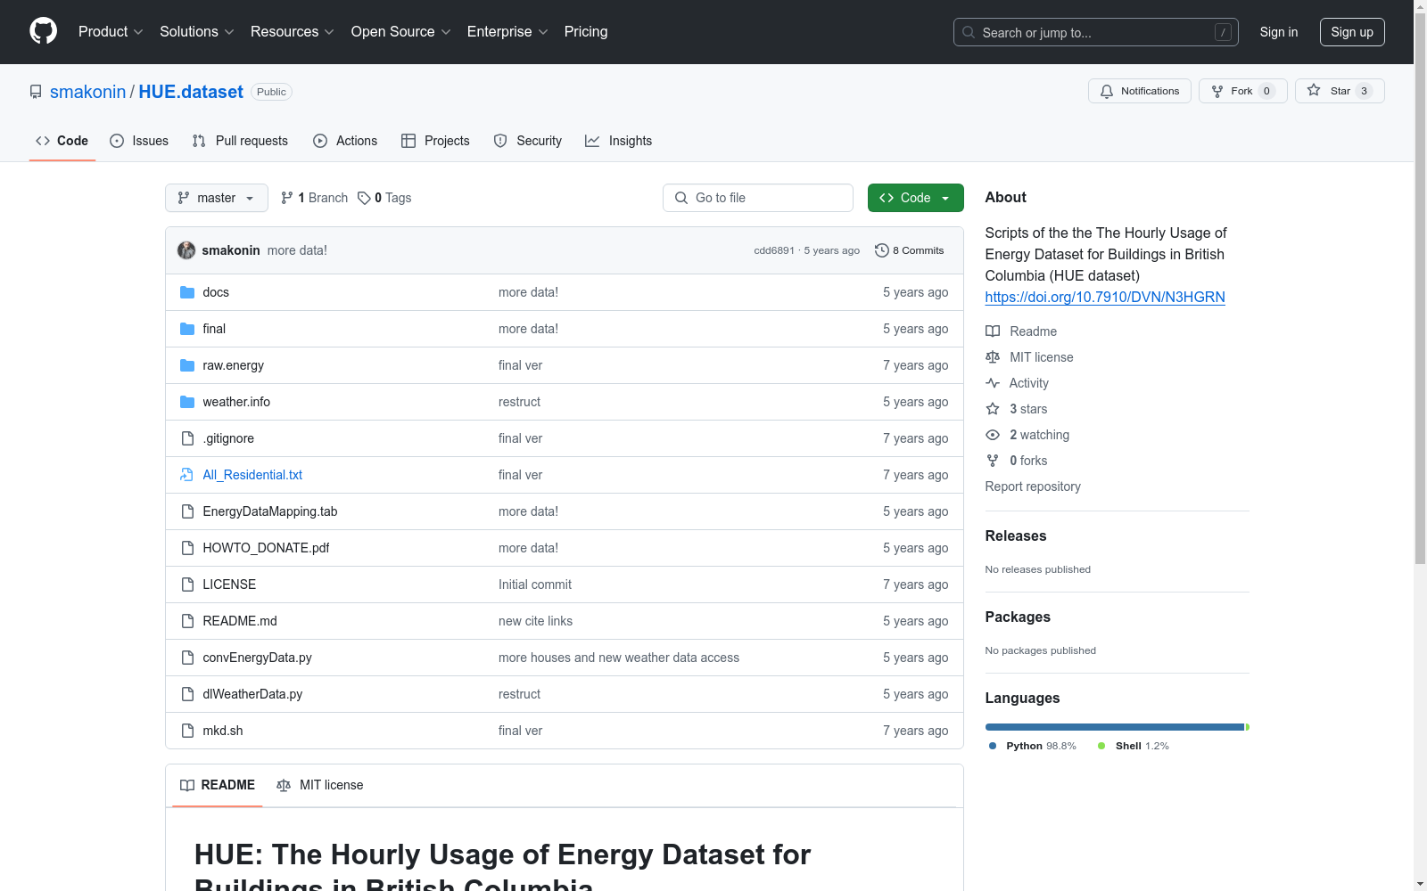
Task: Click the activity pulse icon in About
Action: click(x=993, y=383)
